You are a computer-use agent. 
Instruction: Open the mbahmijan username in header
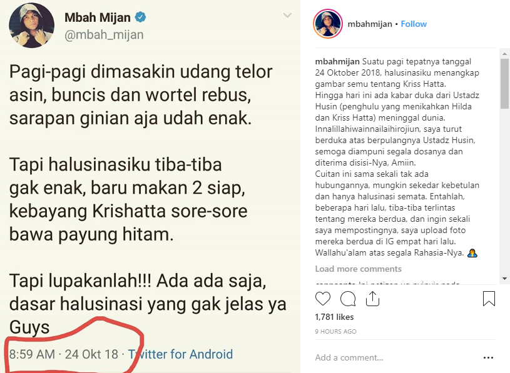click(x=370, y=24)
